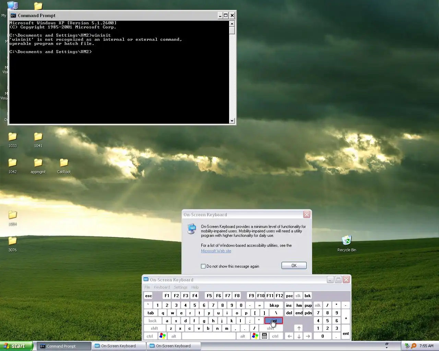439x351 pixels.
Task: Tap the spacebar on On-Screen Keyboard
Action: click(209, 336)
